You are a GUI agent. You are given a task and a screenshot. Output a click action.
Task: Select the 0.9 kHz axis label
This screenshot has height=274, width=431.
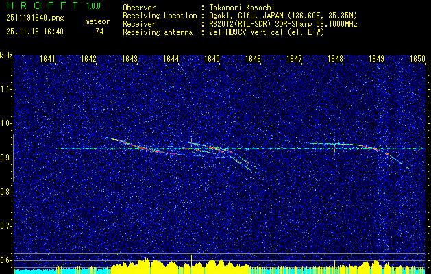[5, 158]
